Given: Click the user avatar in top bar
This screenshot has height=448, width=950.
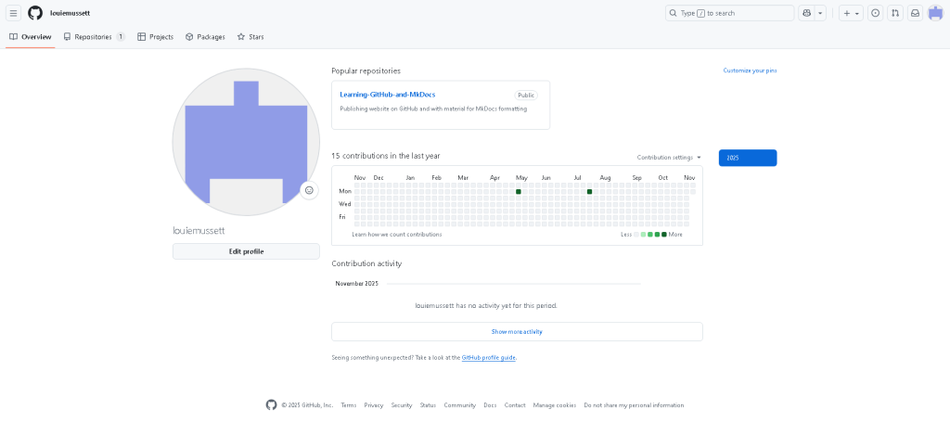Looking at the screenshot, I should pyautogui.click(x=935, y=13).
